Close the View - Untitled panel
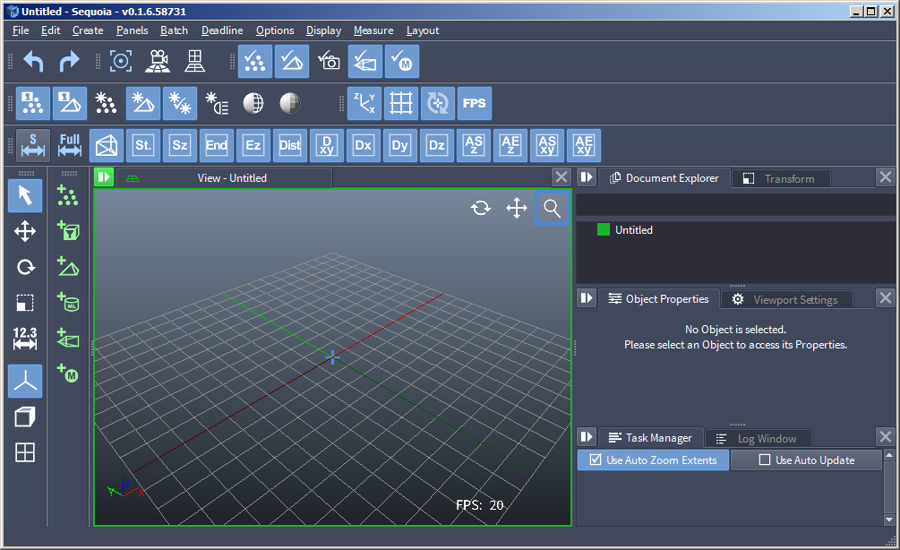 [561, 176]
